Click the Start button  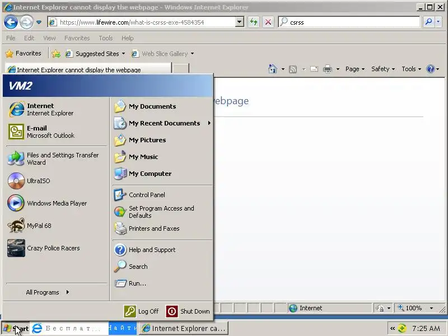coord(16,329)
